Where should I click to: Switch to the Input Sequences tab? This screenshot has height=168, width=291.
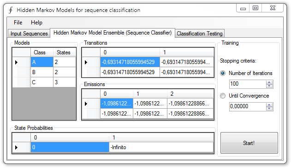(x=29, y=34)
